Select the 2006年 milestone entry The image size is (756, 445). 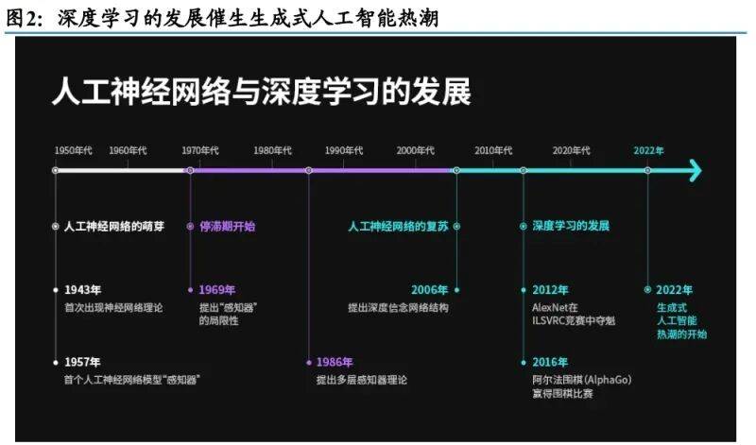click(429, 290)
